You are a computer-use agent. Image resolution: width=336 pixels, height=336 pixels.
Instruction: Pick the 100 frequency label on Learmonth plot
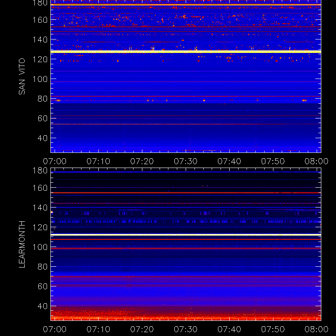40,247
